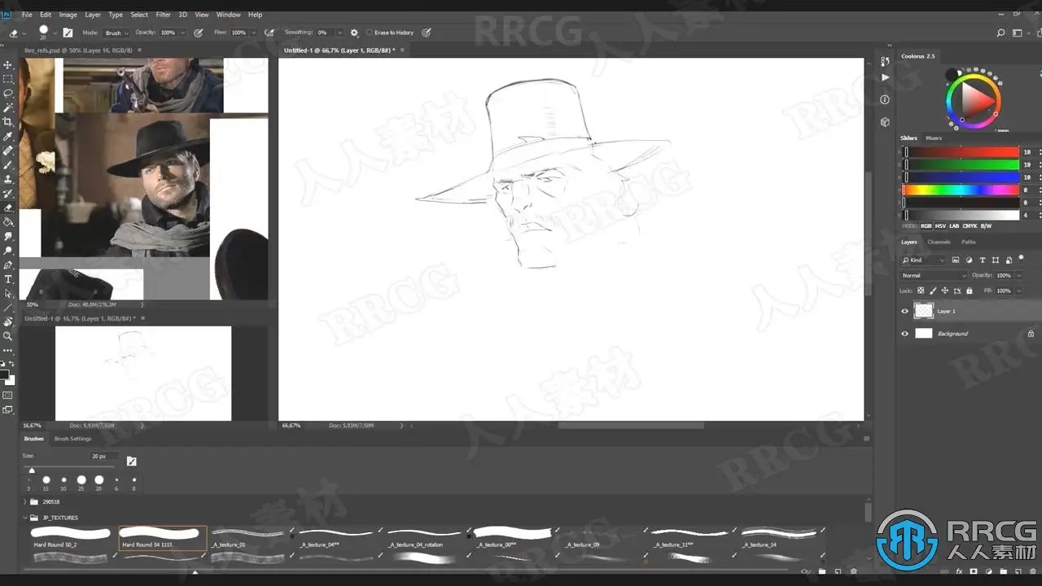
Task: Open the Flow dropdown arrow
Action: [253, 33]
